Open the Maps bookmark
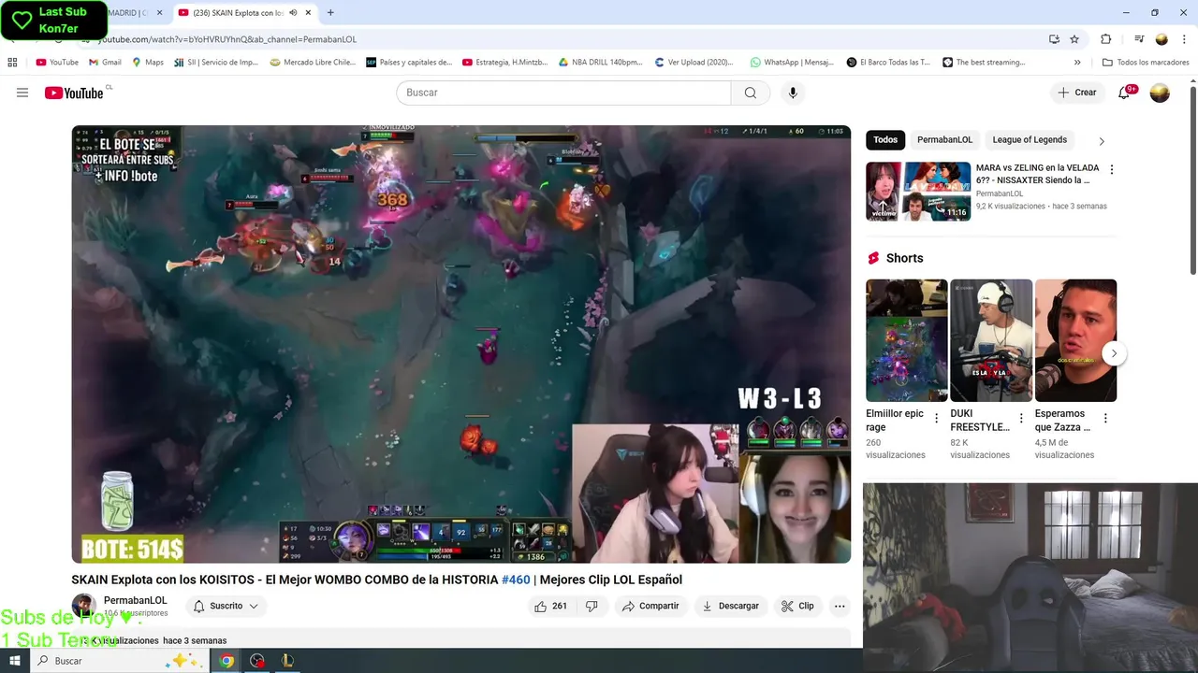 148,63
